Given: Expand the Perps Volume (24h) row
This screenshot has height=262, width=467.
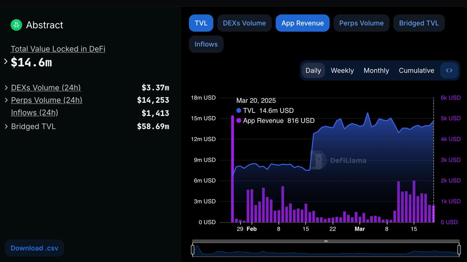Looking at the screenshot, I should click(x=6, y=100).
